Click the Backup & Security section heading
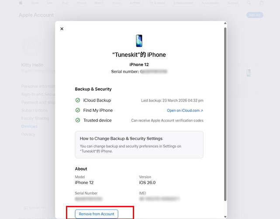 93,89
